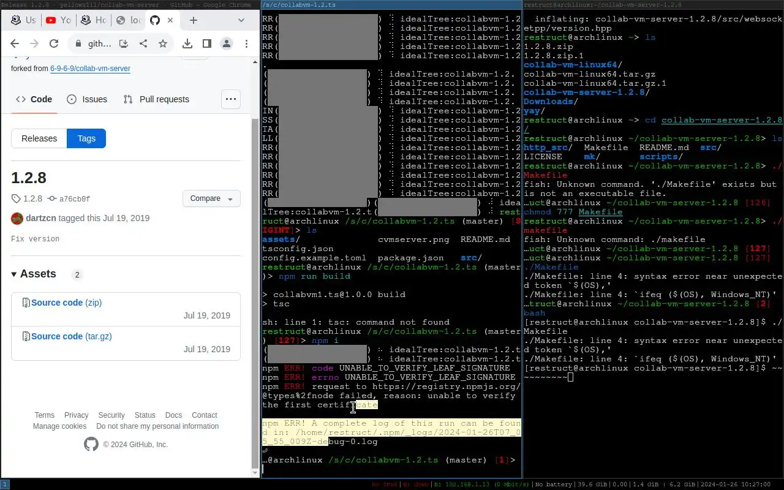Click 'chmod 777 Makefile' in right terminal
Image resolution: width=784 pixels, height=490 pixels.
pos(573,212)
